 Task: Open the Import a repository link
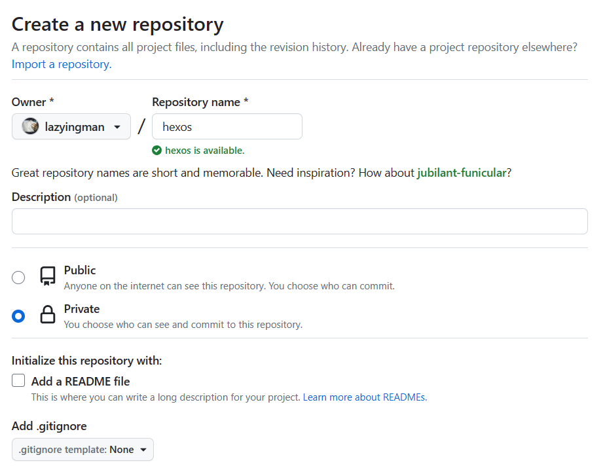pyautogui.click(x=62, y=64)
